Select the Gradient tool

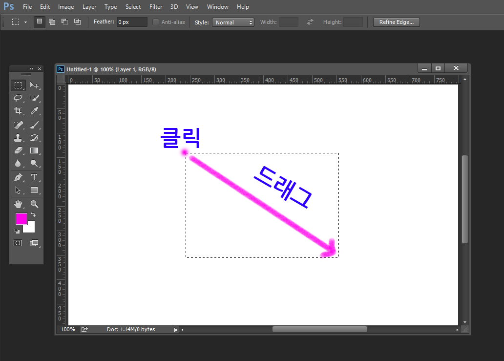[x=34, y=150]
